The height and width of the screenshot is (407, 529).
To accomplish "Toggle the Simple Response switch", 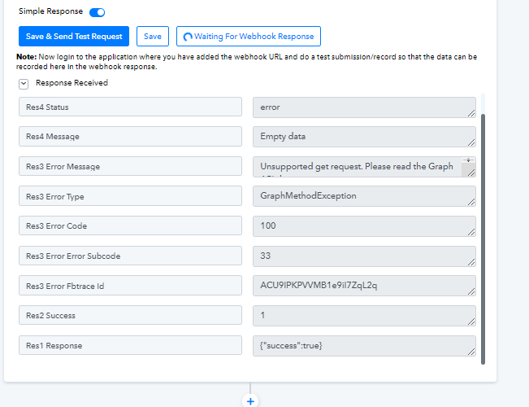I will [98, 12].
